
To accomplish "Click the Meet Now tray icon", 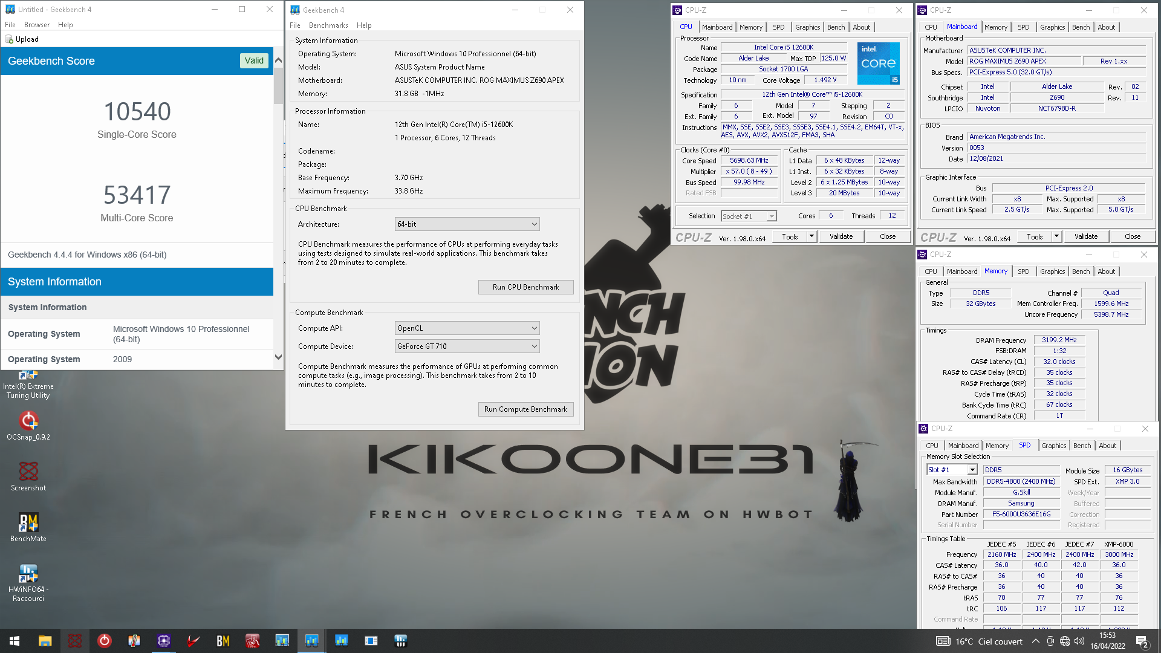I will (1050, 641).
